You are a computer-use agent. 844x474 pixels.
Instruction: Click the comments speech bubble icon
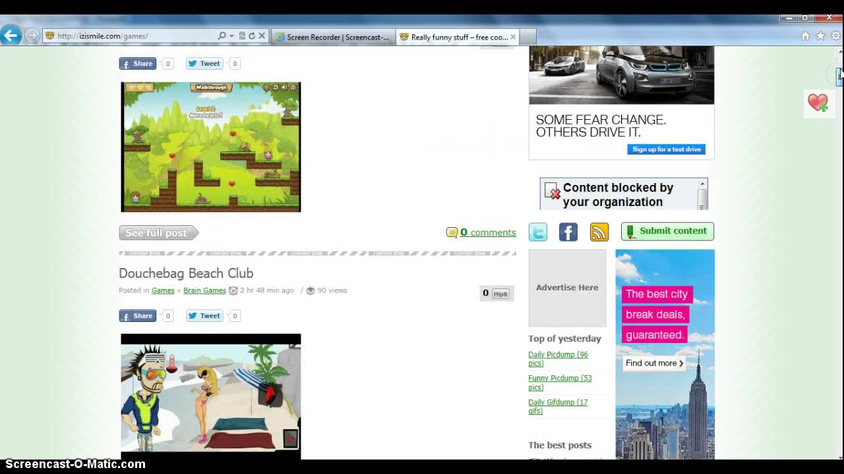(x=452, y=232)
